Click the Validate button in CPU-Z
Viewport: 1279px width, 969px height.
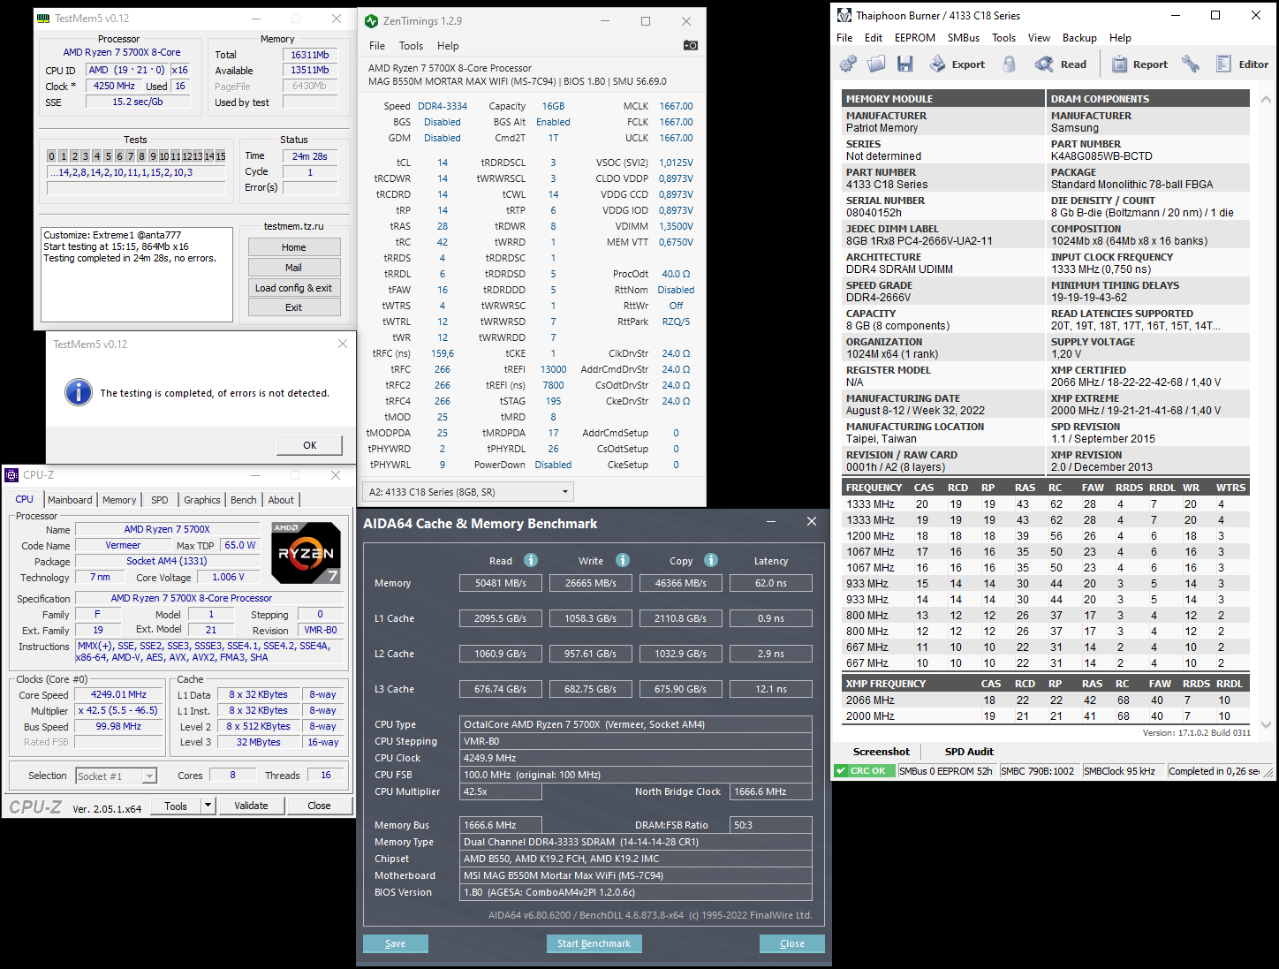click(251, 806)
